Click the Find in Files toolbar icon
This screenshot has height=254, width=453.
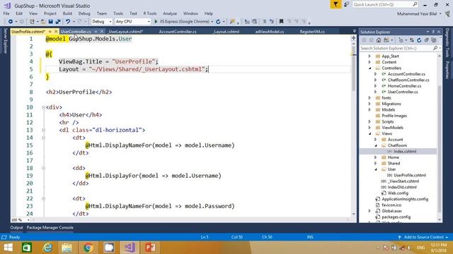[232, 22]
